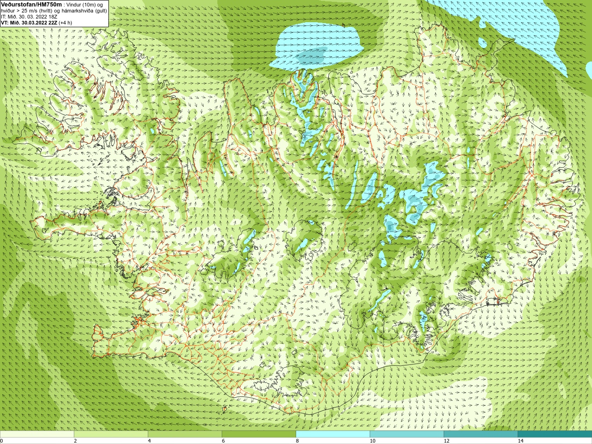
Task: Click the legend value label '12'
Action: [x=446, y=441]
